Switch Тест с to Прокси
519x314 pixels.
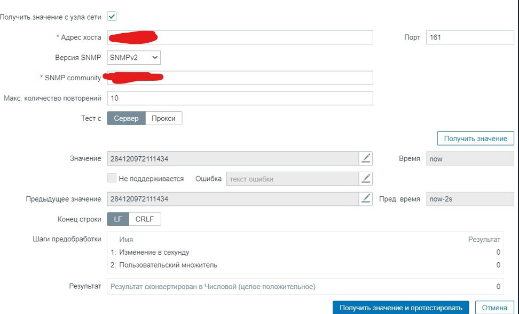pos(163,118)
